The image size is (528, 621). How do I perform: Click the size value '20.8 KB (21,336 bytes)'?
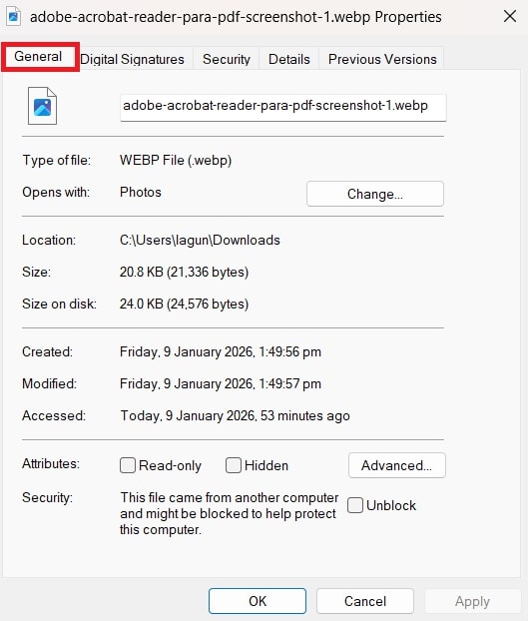[x=184, y=273]
